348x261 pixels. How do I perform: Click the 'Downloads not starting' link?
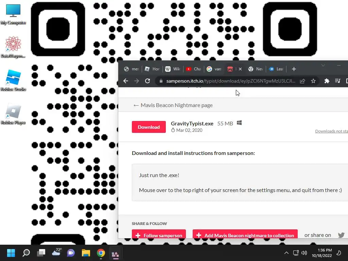tap(332, 131)
